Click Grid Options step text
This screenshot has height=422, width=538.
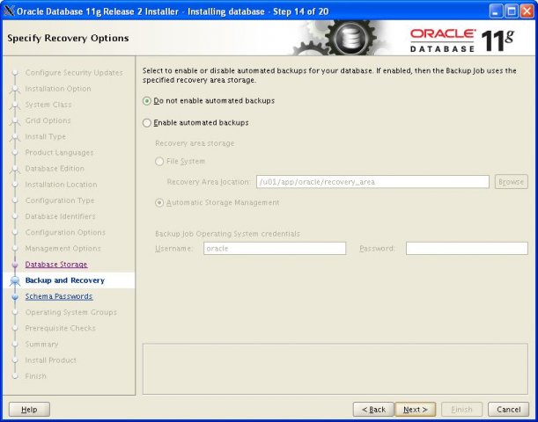click(x=48, y=120)
